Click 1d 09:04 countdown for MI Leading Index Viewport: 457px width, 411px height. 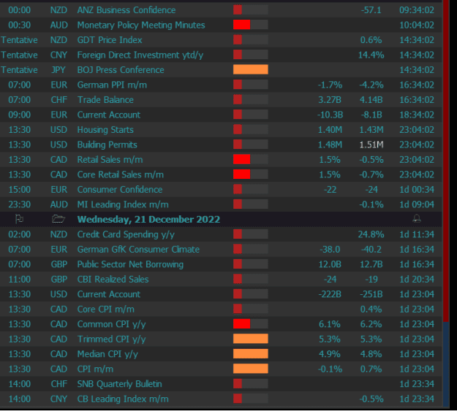pos(417,204)
